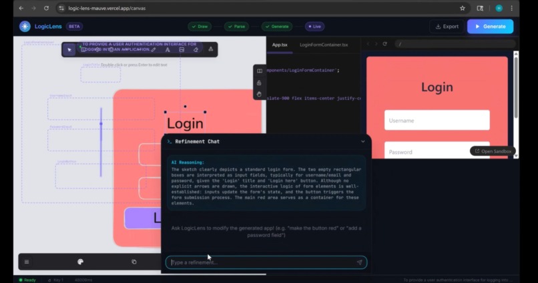Click the preview URL field
Image resolution: width=538 pixels, height=283 pixels.
[455, 44]
